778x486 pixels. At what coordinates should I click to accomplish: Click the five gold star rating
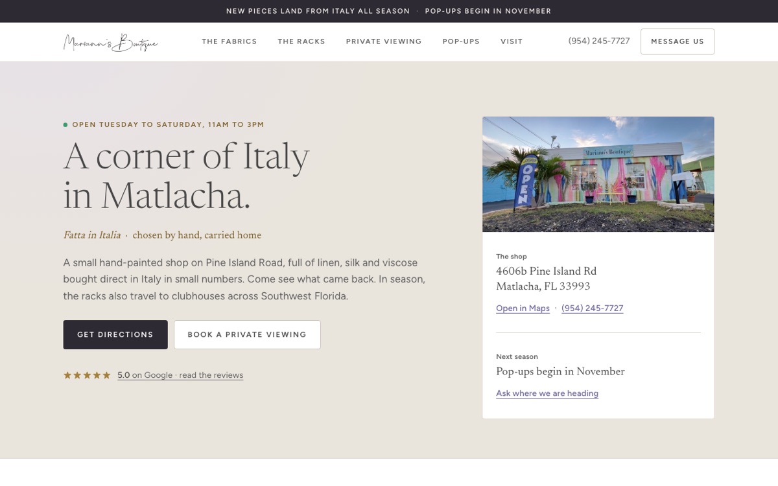pyautogui.click(x=87, y=375)
